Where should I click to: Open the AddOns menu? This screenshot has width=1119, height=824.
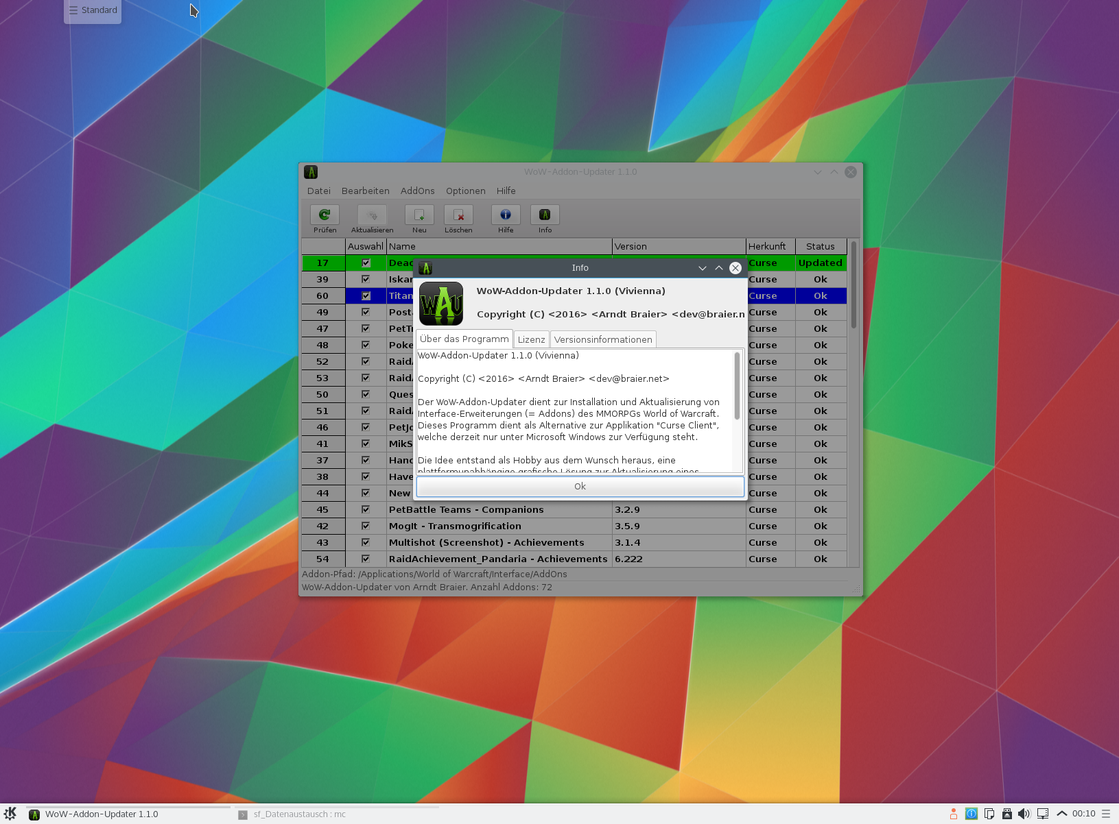point(418,191)
